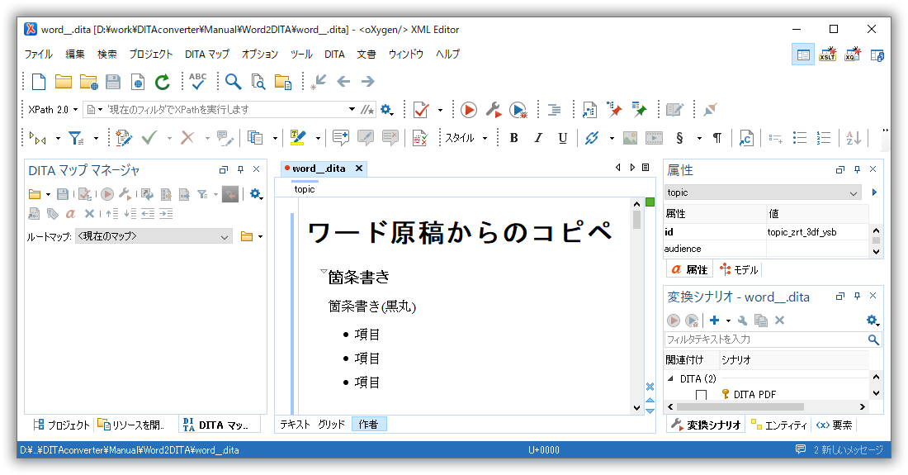
Task: Click the id attribute value cell
Action: tap(818, 232)
